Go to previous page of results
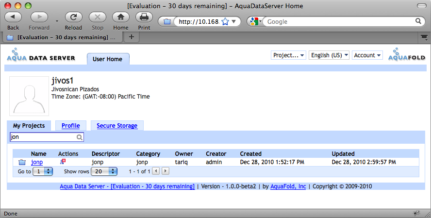The image size is (431, 218). point(156,171)
